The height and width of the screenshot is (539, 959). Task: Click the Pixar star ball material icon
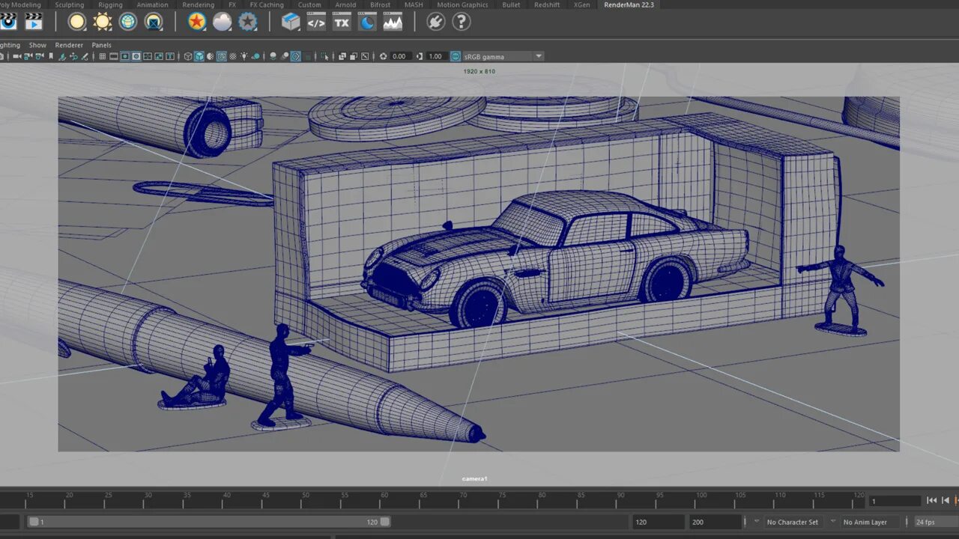pos(197,22)
